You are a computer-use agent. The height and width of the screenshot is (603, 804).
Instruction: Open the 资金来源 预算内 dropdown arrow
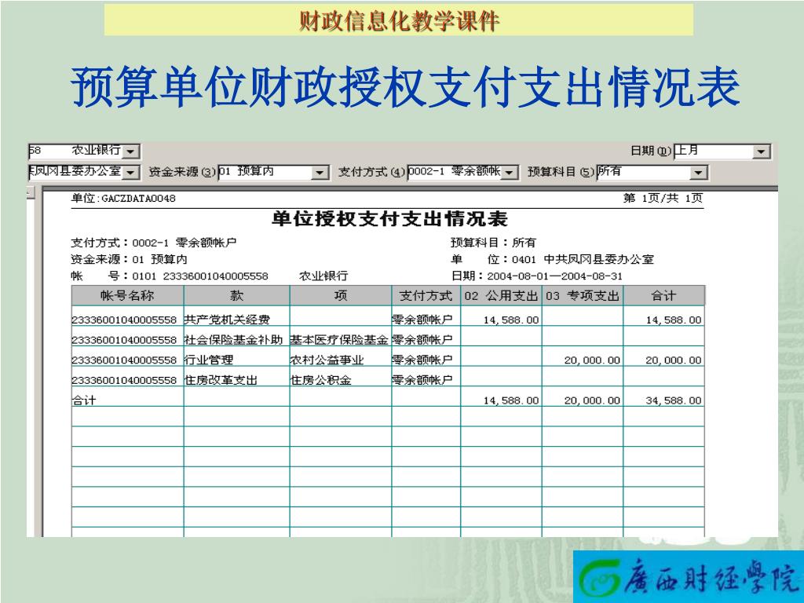click(x=320, y=173)
